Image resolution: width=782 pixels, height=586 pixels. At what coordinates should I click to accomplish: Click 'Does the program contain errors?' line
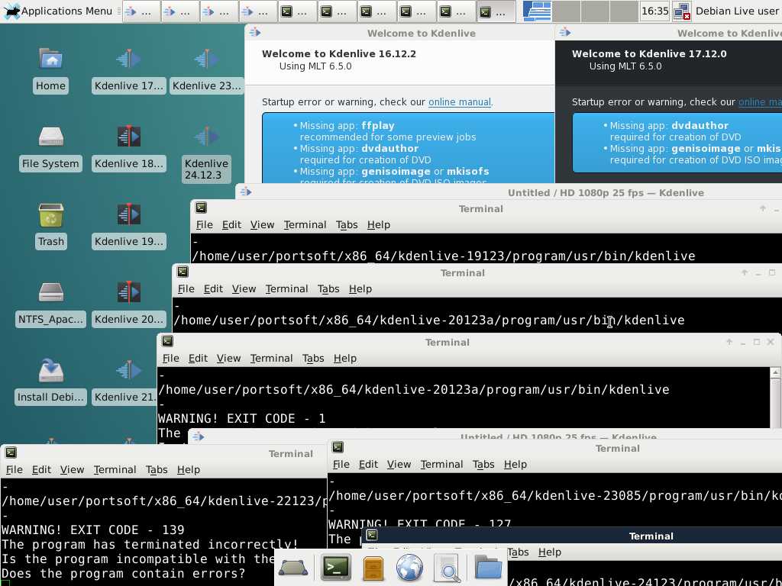coord(124,573)
